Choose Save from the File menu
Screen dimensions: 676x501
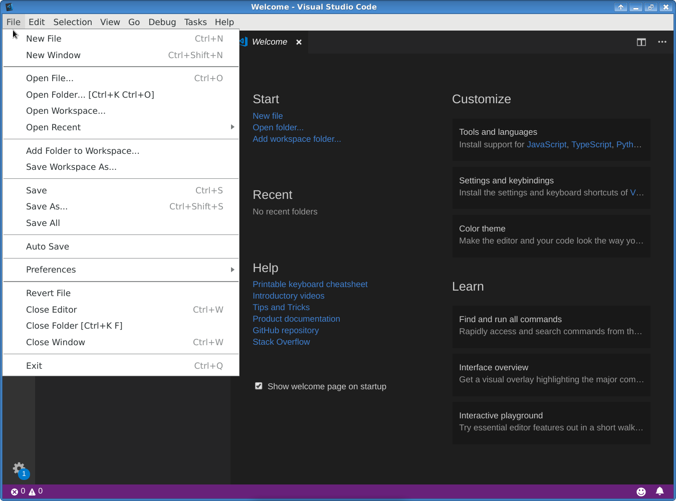121,190
